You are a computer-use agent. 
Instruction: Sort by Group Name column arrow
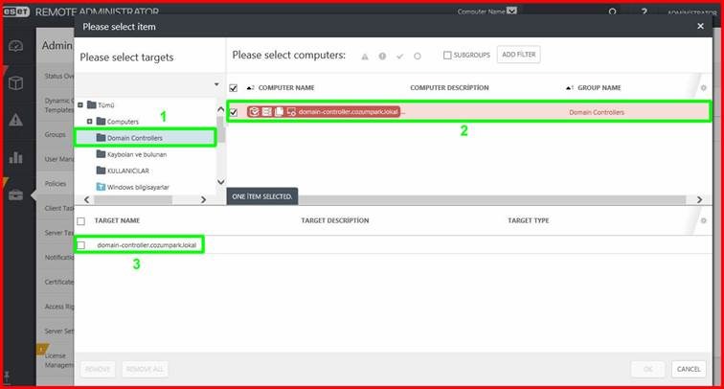pos(570,88)
